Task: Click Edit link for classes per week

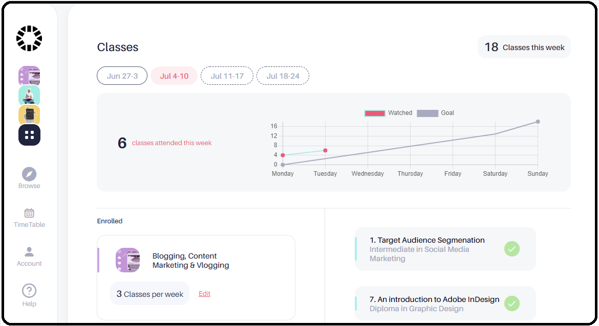Action: pyautogui.click(x=204, y=294)
